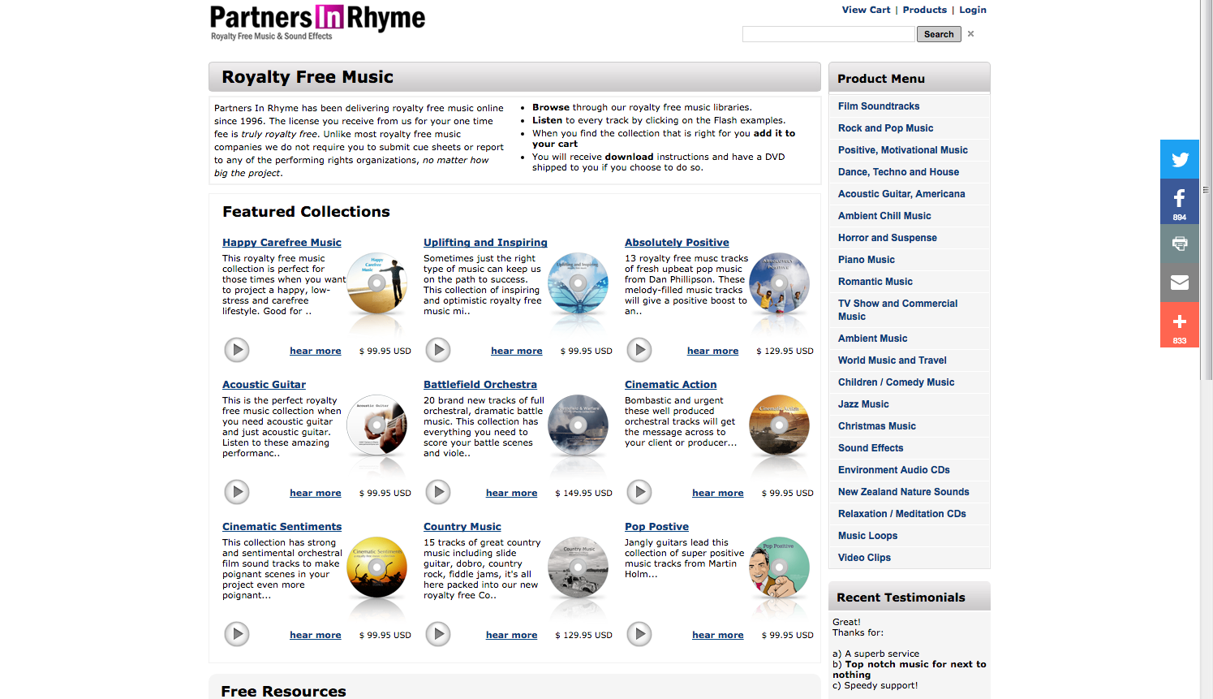Click Country Music CD cover

point(579,567)
